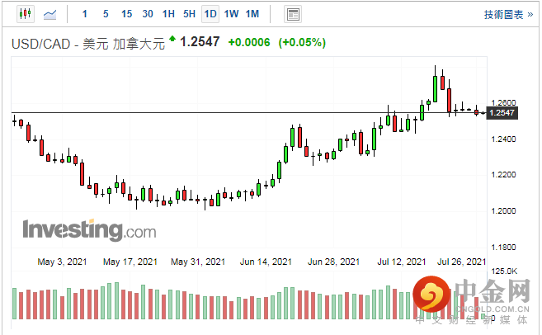Click the May 3, 2021 date label

point(62,262)
